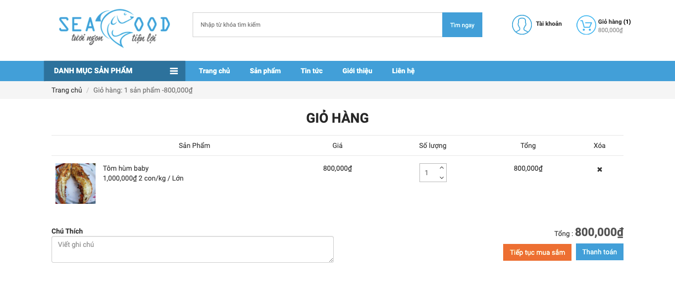Viewport: 675px width, 285px height.
Task: Open the Trang chủ menu item
Action: coord(214,71)
